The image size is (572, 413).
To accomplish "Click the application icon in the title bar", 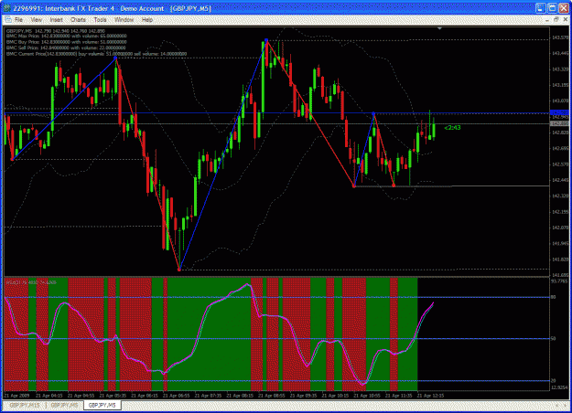I will point(6,8).
